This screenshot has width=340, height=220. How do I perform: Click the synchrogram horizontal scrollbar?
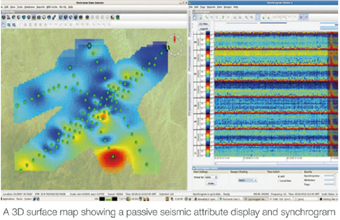pyautogui.click(x=276, y=163)
